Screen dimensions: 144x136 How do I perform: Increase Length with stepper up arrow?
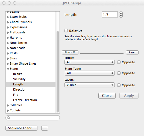[x=121, y=13]
